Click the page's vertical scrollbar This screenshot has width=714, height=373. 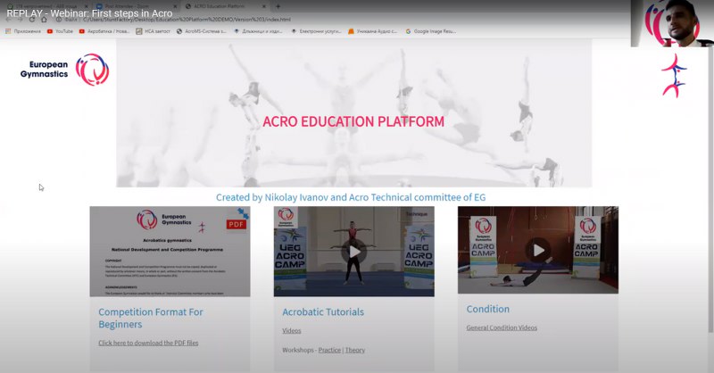[710, 189]
